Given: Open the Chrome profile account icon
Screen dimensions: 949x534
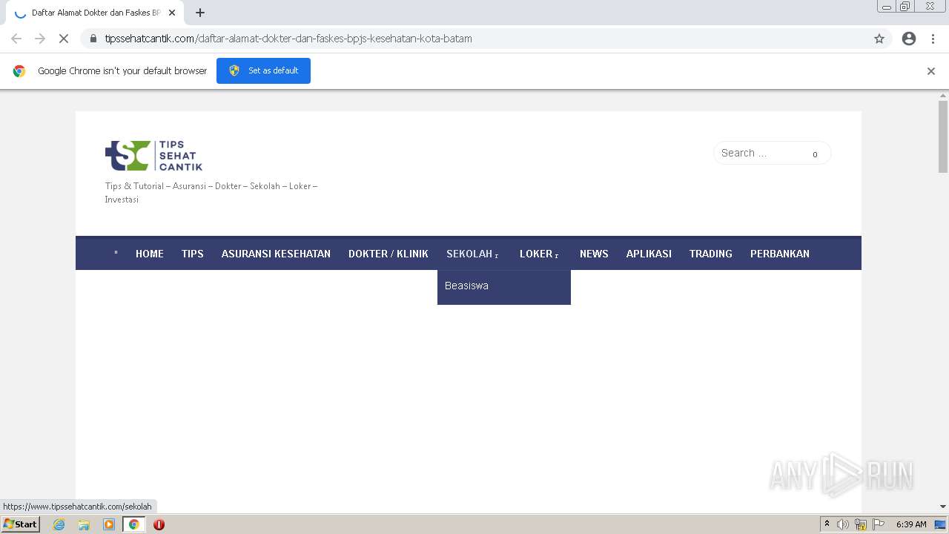Looking at the screenshot, I should click(x=909, y=39).
